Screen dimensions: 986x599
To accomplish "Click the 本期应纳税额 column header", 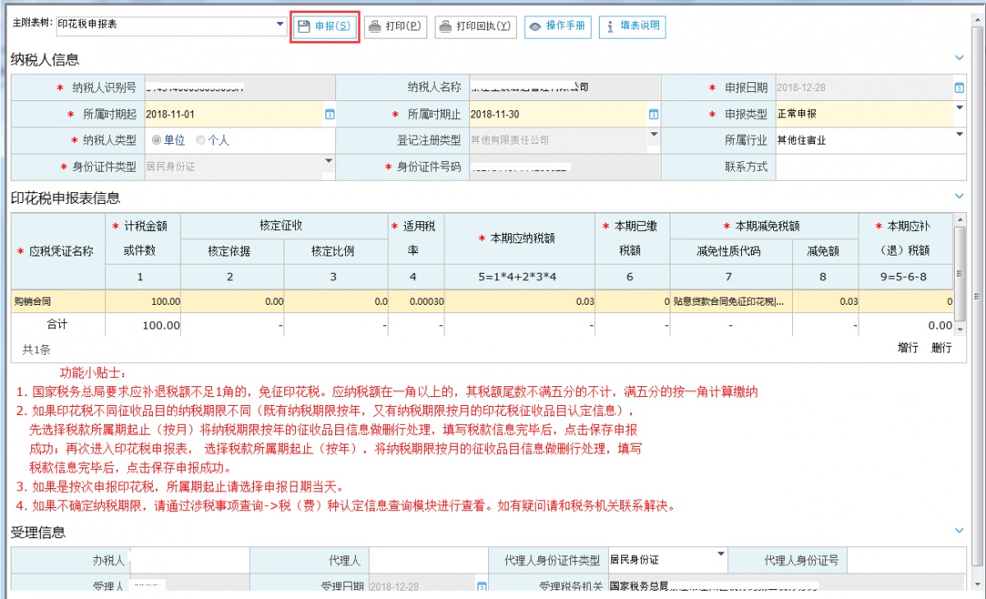I will (x=519, y=238).
